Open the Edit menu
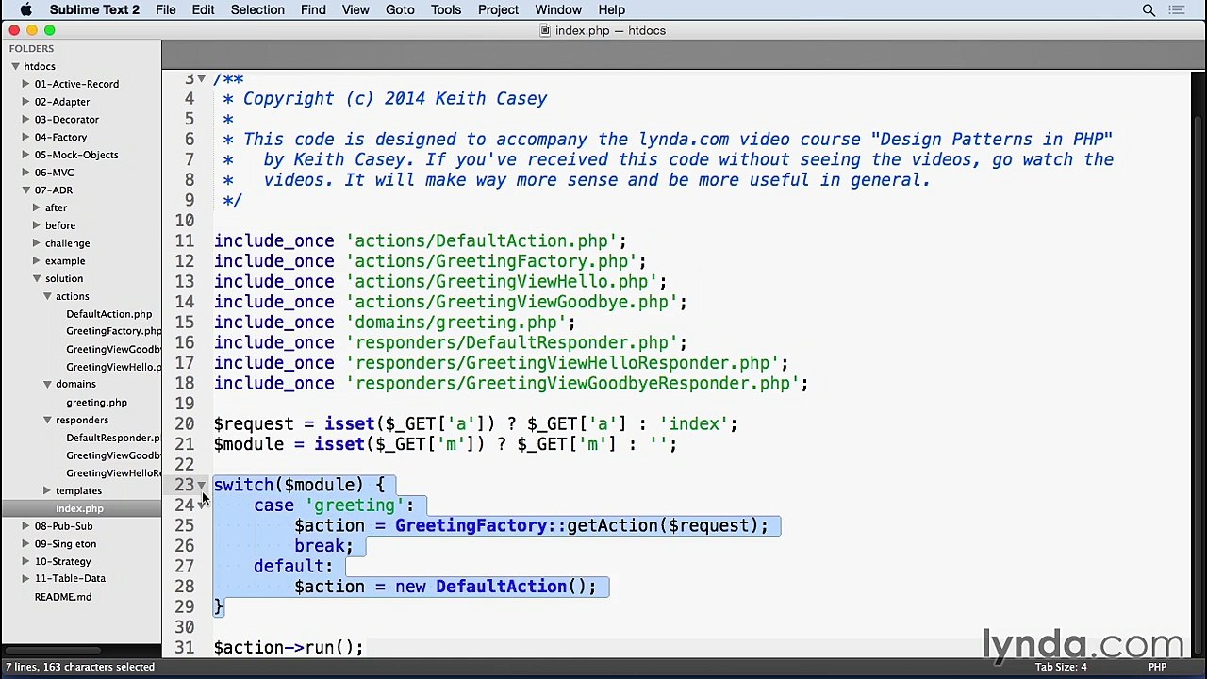 point(203,9)
